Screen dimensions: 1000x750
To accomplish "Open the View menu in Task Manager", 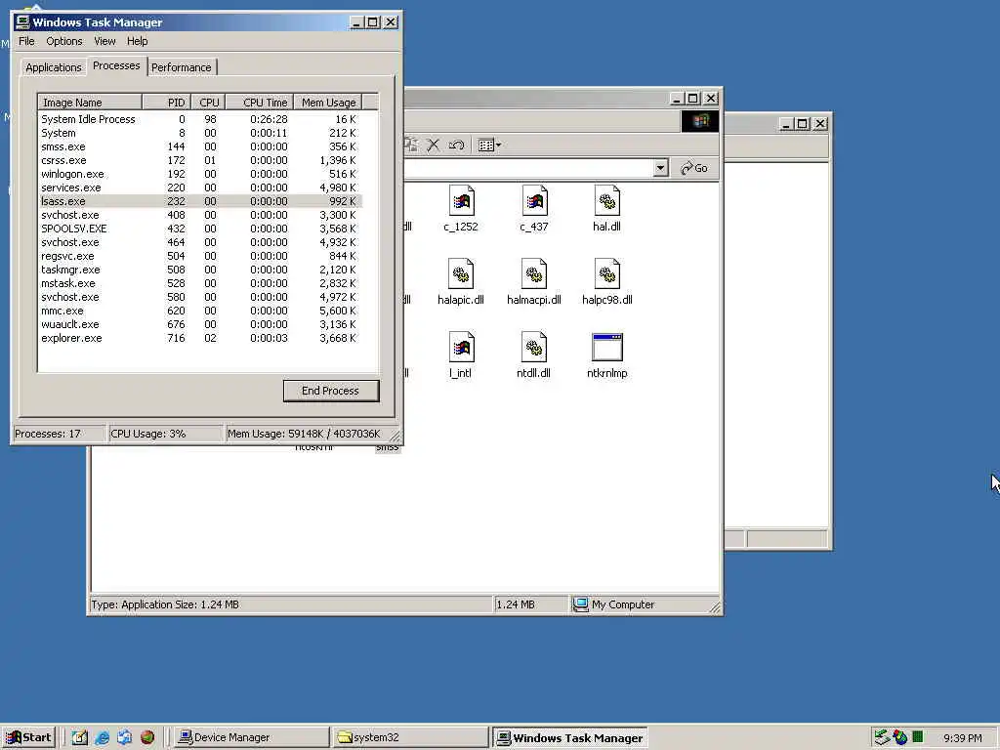I will click(104, 41).
